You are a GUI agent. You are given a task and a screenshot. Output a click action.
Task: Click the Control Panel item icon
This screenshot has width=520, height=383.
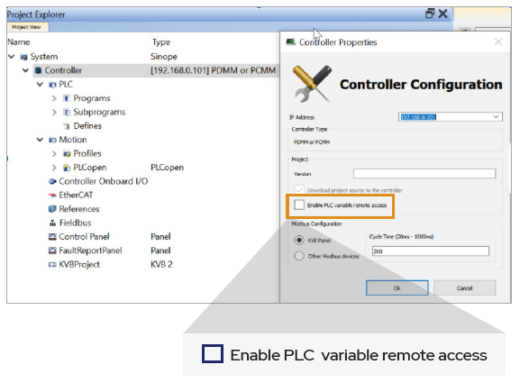point(52,237)
